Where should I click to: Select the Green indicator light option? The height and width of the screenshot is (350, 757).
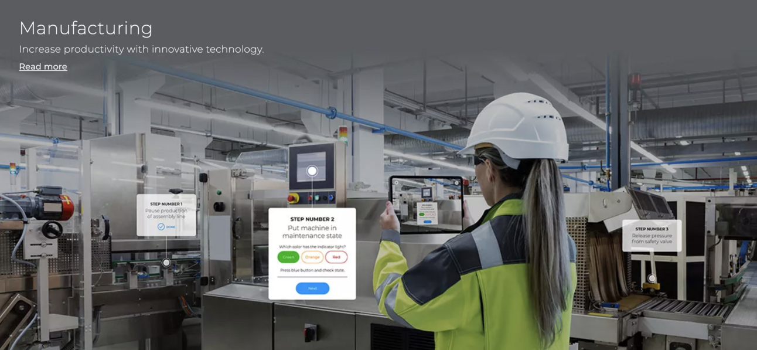click(288, 257)
